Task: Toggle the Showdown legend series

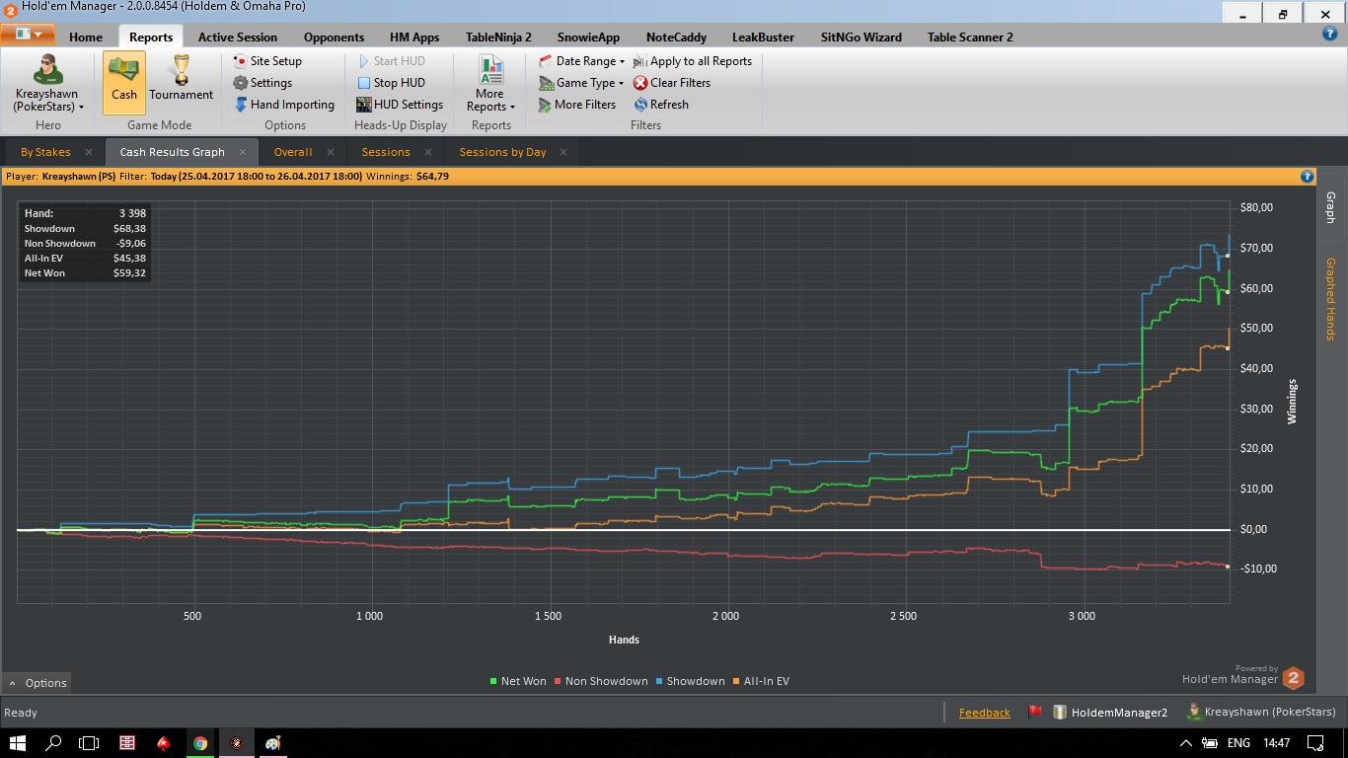Action: [x=690, y=681]
